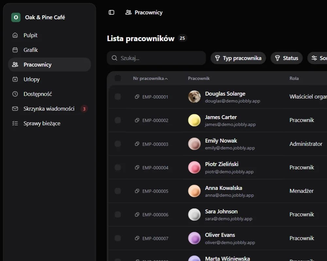This screenshot has width=327, height=261.
Task: Open James Carter's employee profile name
Action: (221, 117)
